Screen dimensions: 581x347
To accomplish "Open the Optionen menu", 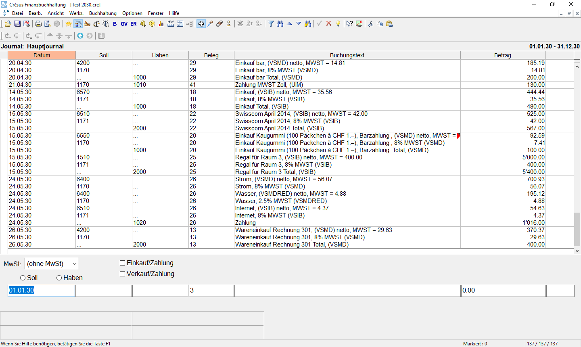I will click(x=132, y=13).
